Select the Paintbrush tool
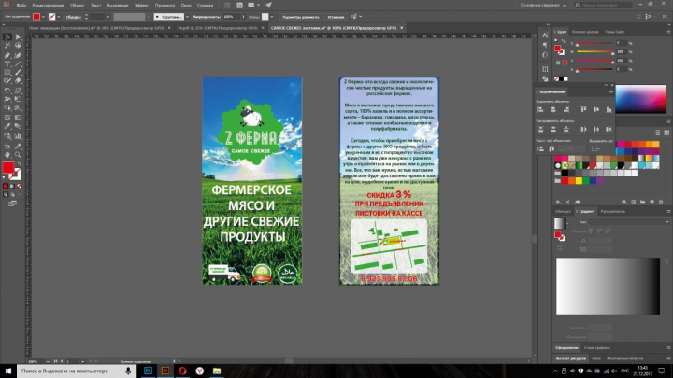 click(18, 73)
